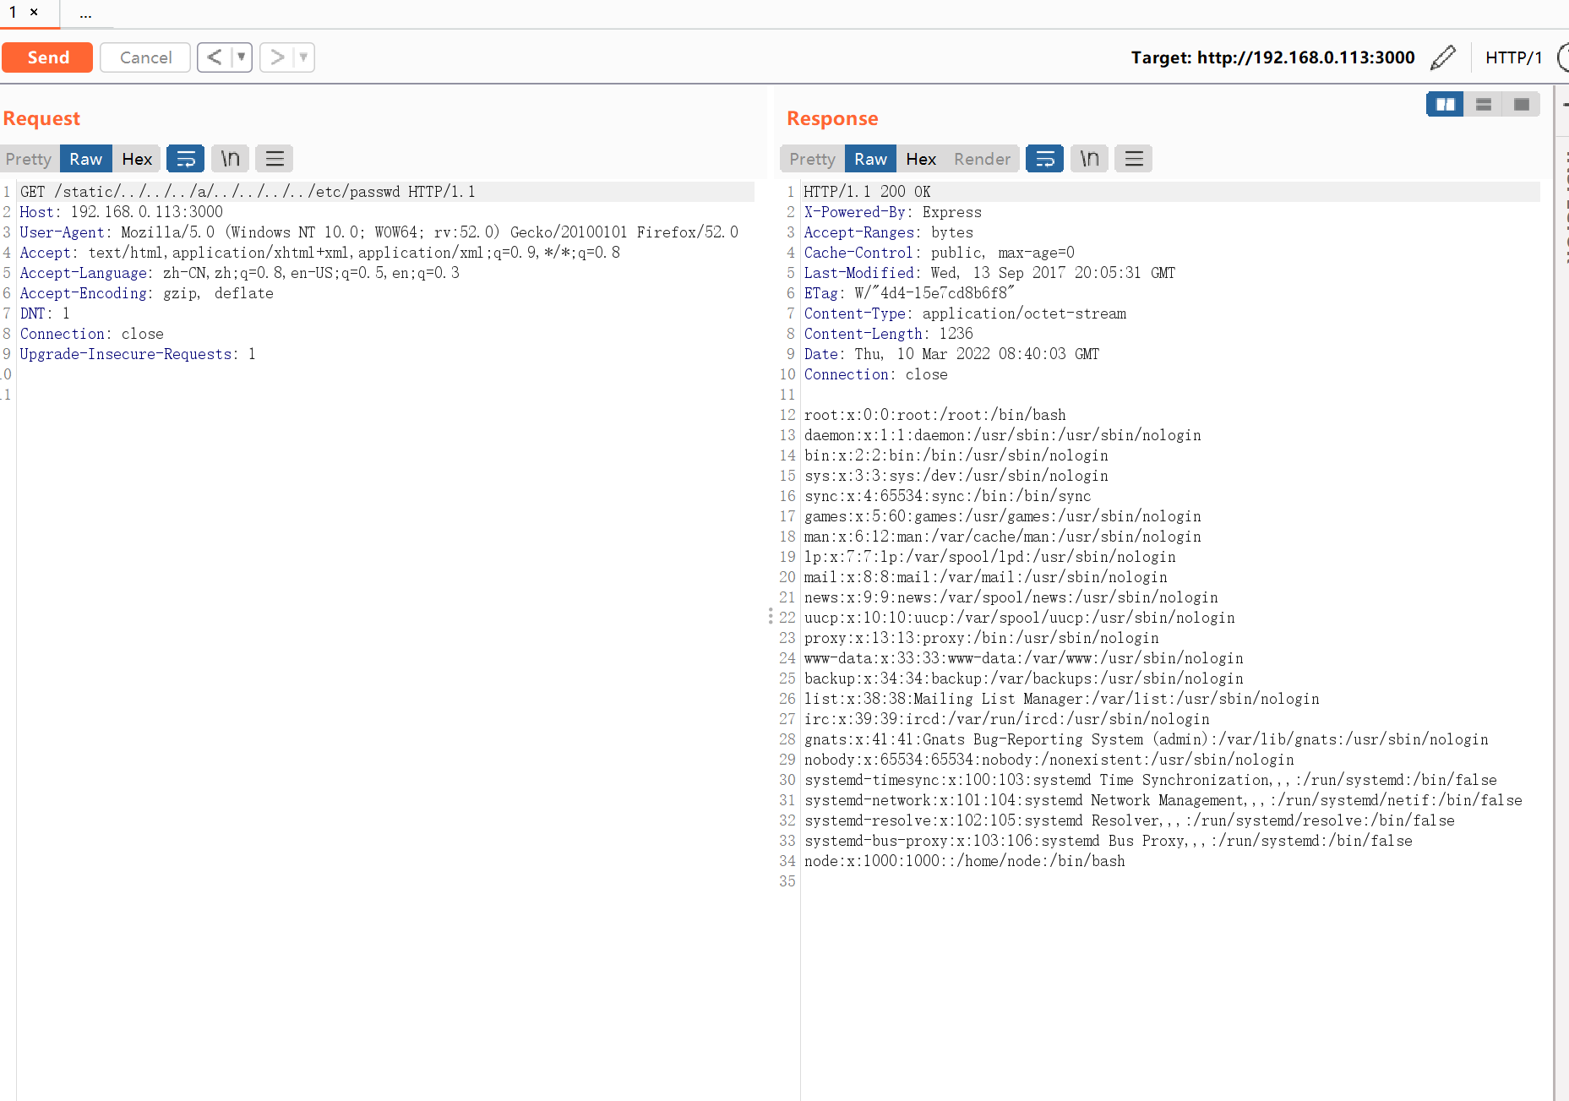1569x1101 pixels.
Task: Click the Content-Type response header
Action: [x=965, y=313]
